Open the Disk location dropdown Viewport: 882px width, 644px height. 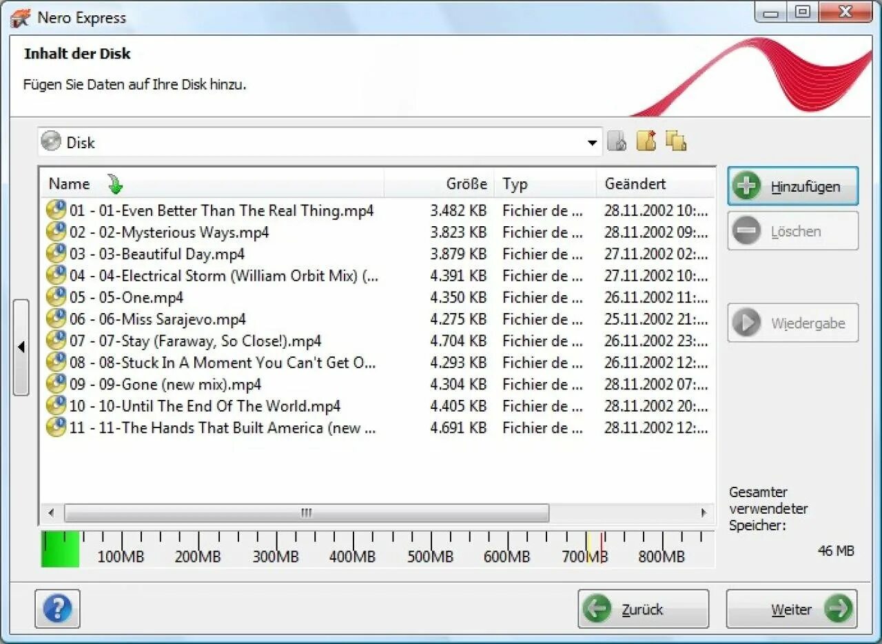pyautogui.click(x=592, y=143)
